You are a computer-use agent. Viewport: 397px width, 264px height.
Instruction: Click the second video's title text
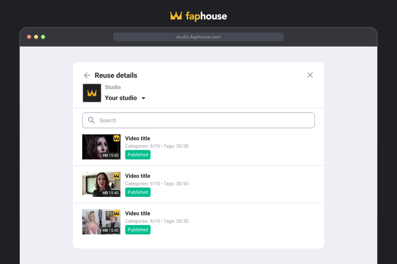point(138,176)
